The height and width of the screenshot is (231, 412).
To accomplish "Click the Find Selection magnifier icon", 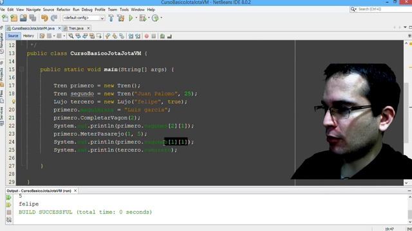I will tap(71, 36).
